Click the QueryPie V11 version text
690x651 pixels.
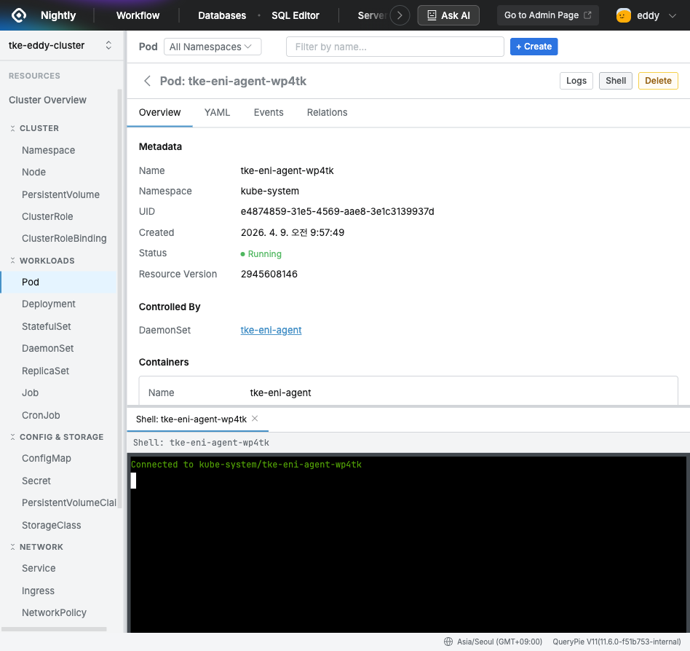(x=616, y=642)
